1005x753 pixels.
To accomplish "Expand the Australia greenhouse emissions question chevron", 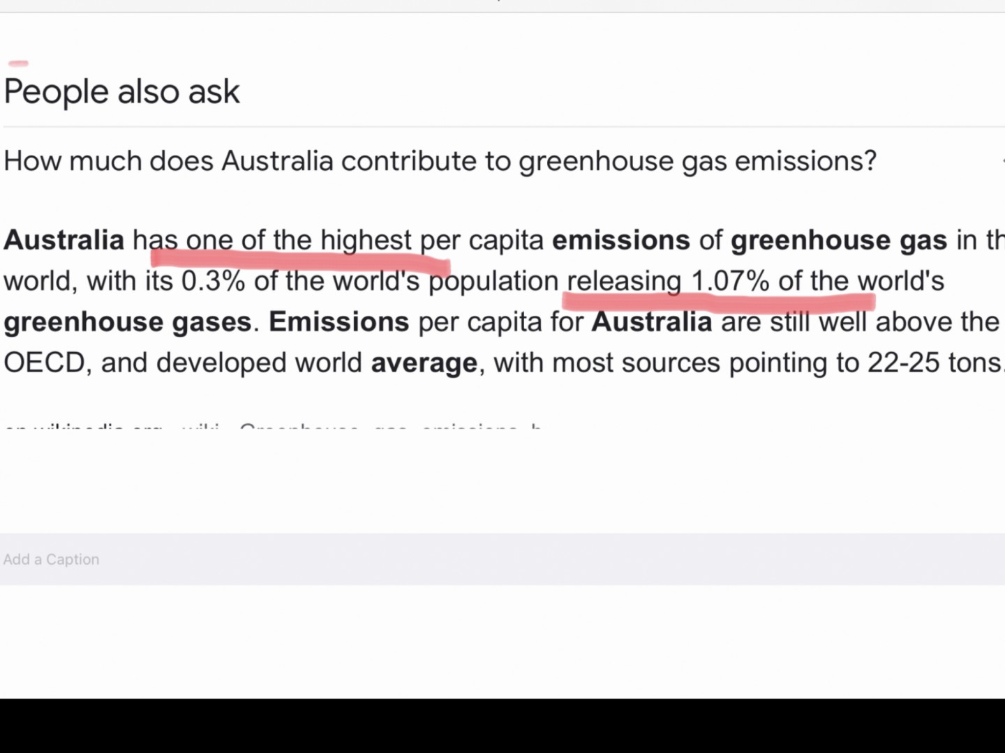I will 1002,161.
